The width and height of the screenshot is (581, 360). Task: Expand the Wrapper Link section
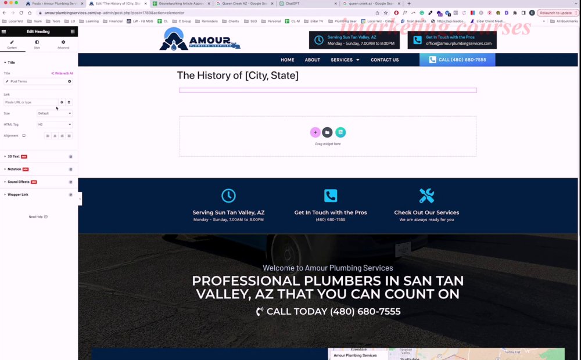tap(18, 195)
